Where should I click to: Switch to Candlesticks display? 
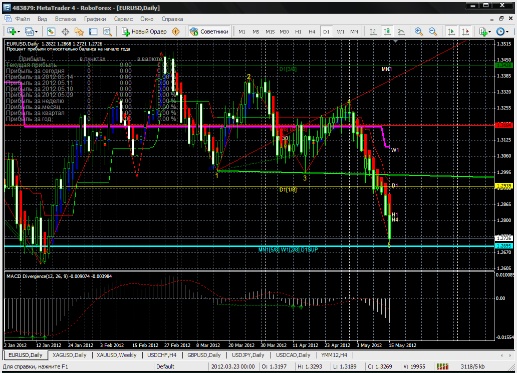(387, 31)
